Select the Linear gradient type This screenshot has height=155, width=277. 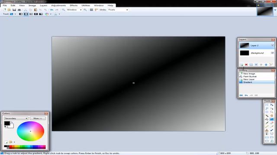pos(21,14)
